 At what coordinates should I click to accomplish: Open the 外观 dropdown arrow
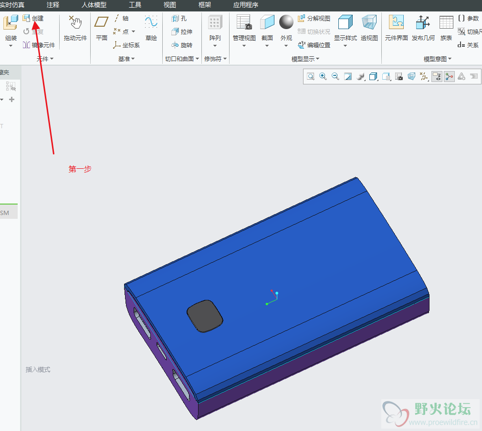(x=286, y=46)
